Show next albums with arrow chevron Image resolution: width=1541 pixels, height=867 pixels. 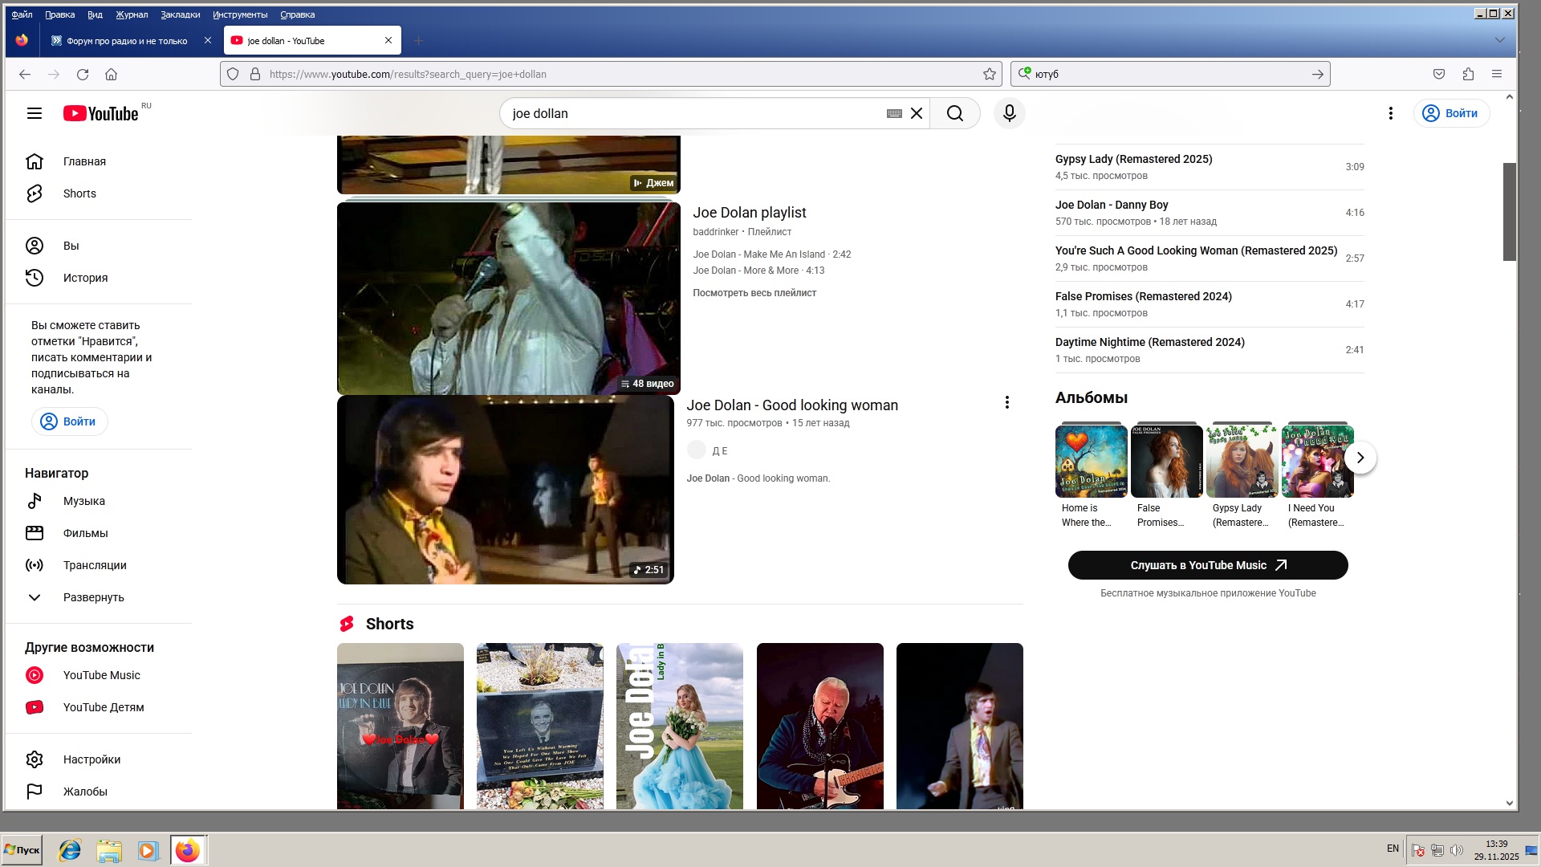click(1360, 458)
